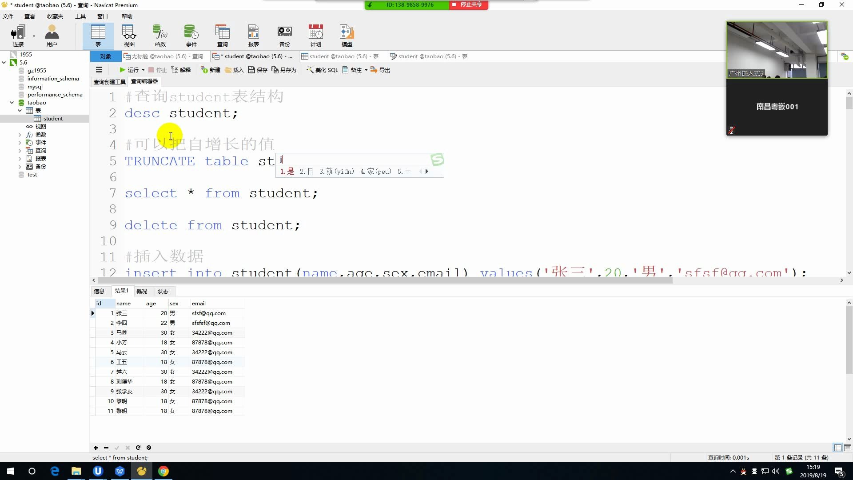Image resolution: width=853 pixels, height=480 pixels.
Task: Click the 保存 save button
Action: coord(258,70)
